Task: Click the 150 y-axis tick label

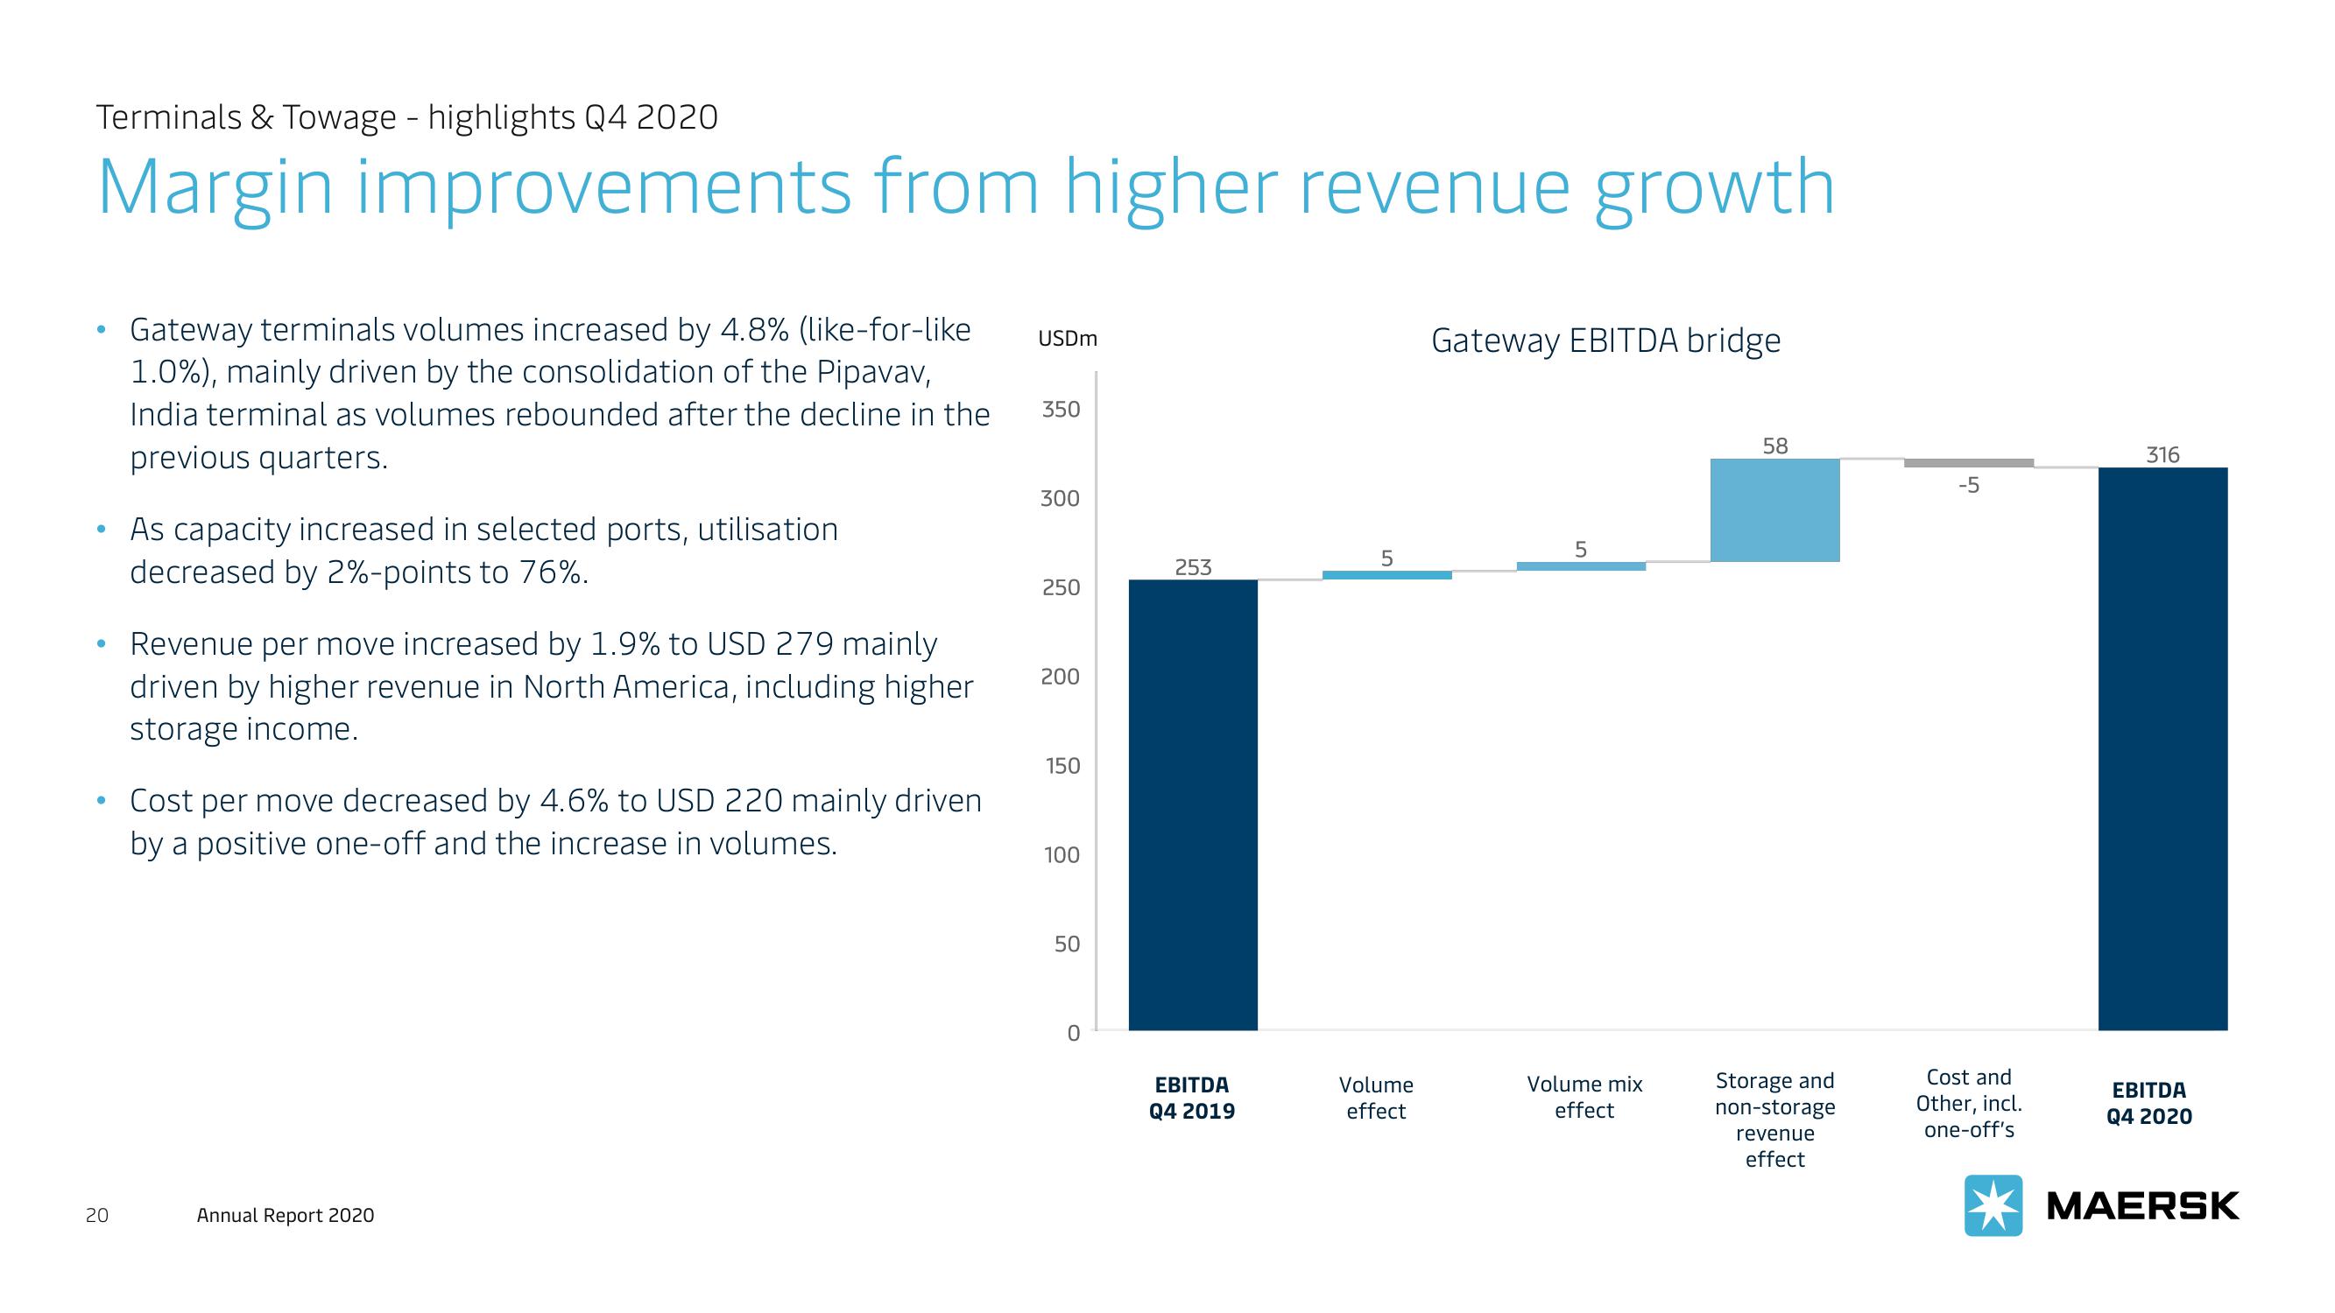Action: tap(1062, 767)
